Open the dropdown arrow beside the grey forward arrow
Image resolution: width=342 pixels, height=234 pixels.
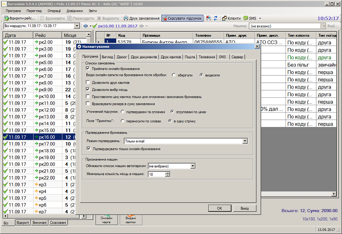tap(147, 26)
